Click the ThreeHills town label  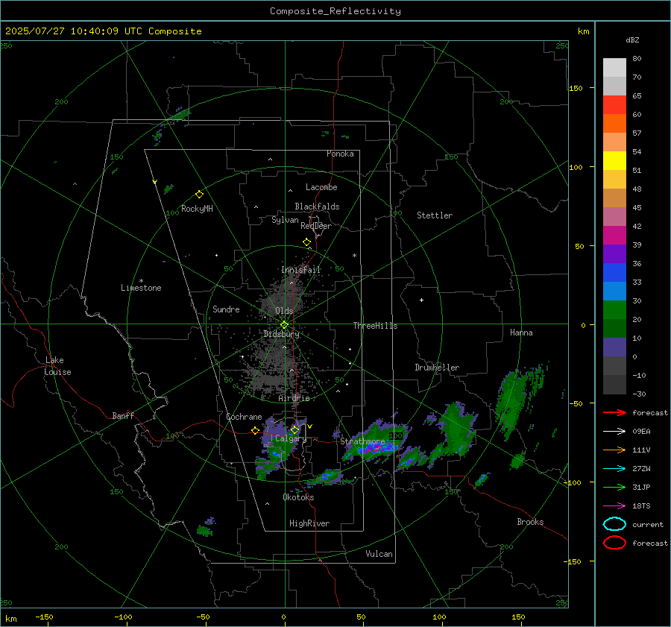point(375,326)
